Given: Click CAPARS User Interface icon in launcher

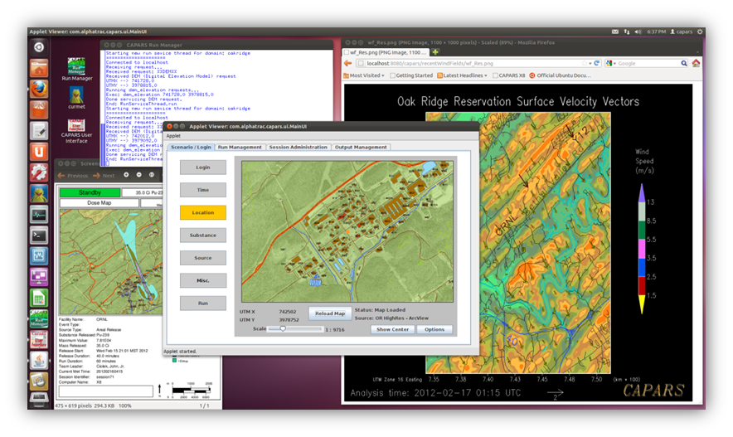Looking at the screenshot, I should point(39,339).
